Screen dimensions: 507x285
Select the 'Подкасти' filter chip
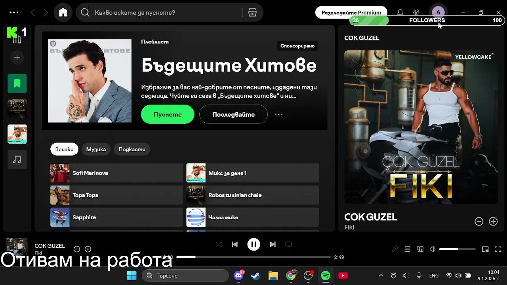[x=132, y=149]
